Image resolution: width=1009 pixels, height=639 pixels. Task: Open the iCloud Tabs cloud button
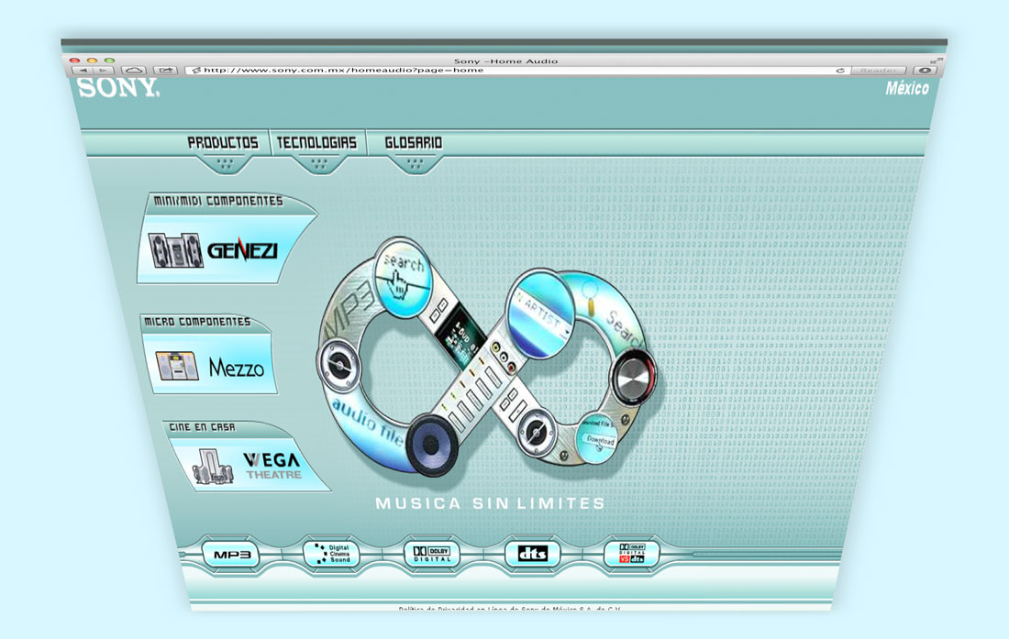point(134,70)
